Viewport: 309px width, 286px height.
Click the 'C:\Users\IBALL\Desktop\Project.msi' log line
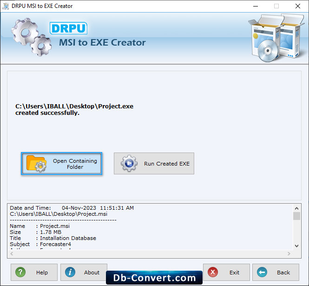point(59,214)
